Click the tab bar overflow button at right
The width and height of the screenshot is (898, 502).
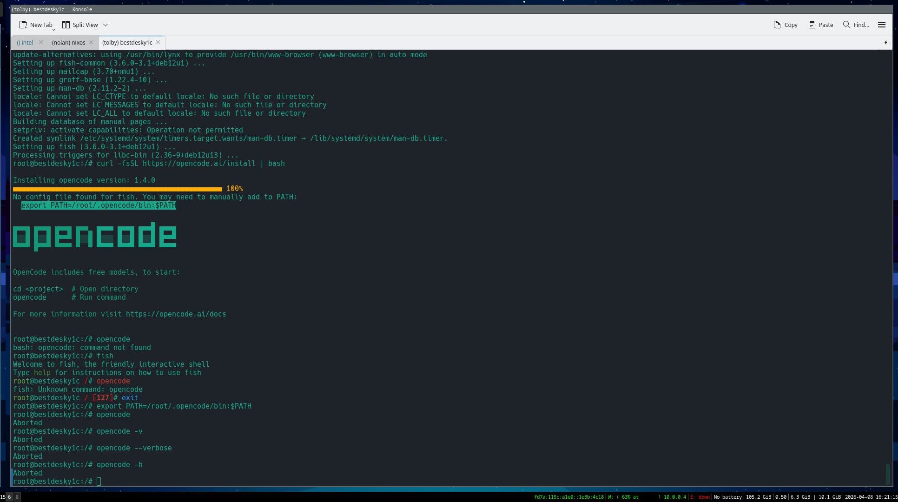click(885, 42)
